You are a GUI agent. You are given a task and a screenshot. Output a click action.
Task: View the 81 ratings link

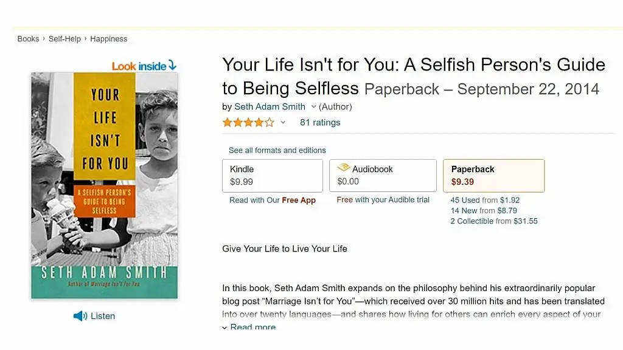point(320,123)
